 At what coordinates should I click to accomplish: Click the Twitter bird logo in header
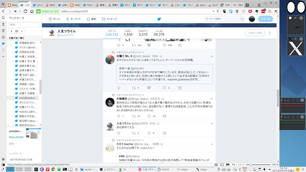click(x=159, y=19)
